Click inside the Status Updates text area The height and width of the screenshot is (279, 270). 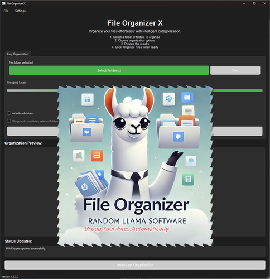[135, 252]
